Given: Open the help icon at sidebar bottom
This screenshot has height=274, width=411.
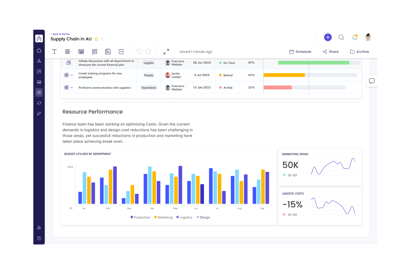Looking at the screenshot, I should (39, 238).
